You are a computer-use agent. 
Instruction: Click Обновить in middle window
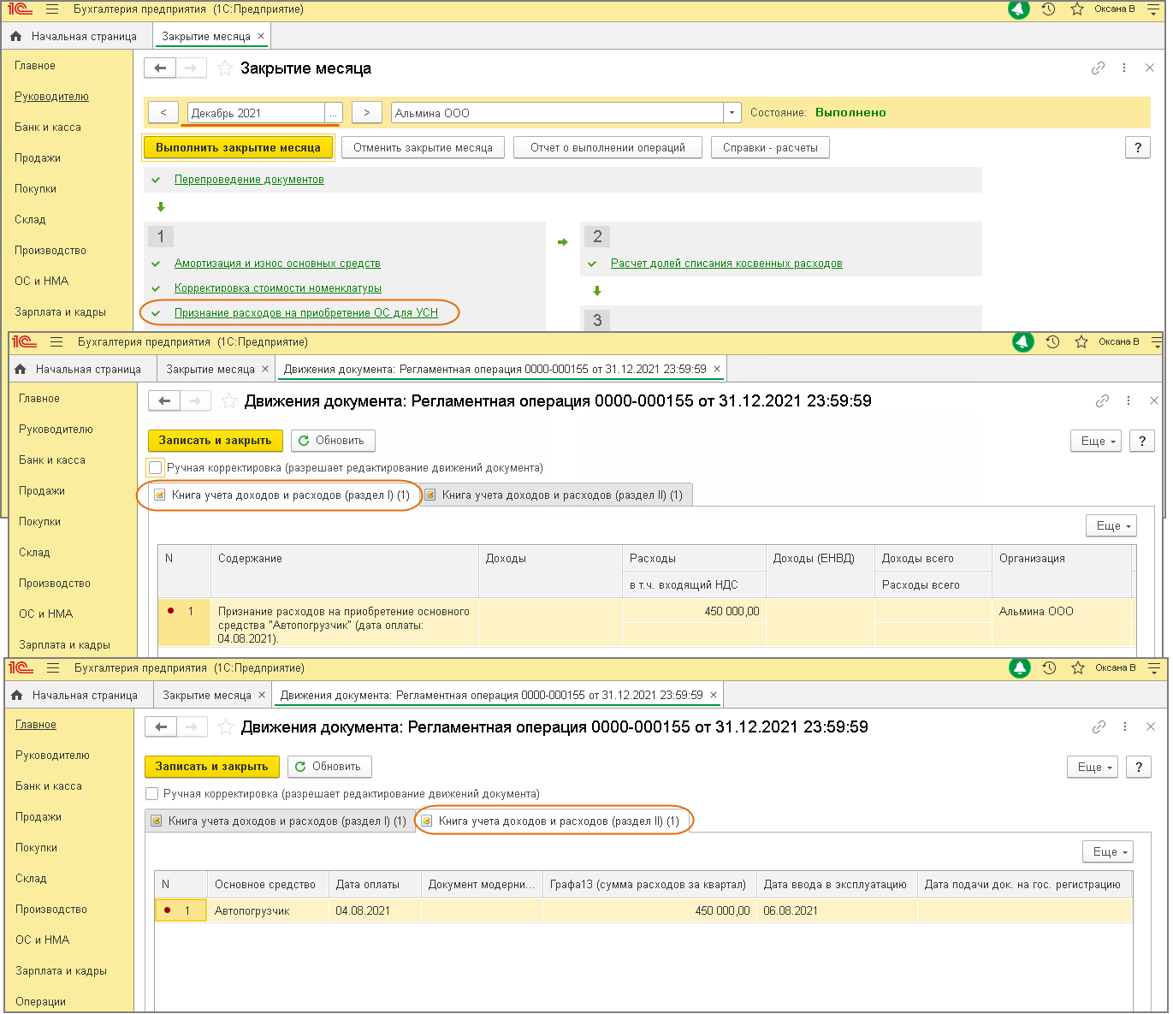(x=333, y=441)
